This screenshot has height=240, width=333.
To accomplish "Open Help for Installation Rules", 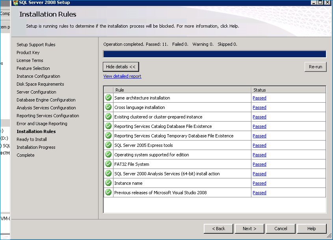I will coord(312,229).
